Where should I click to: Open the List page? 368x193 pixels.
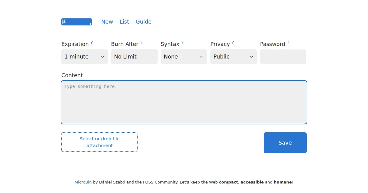point(124,22)
